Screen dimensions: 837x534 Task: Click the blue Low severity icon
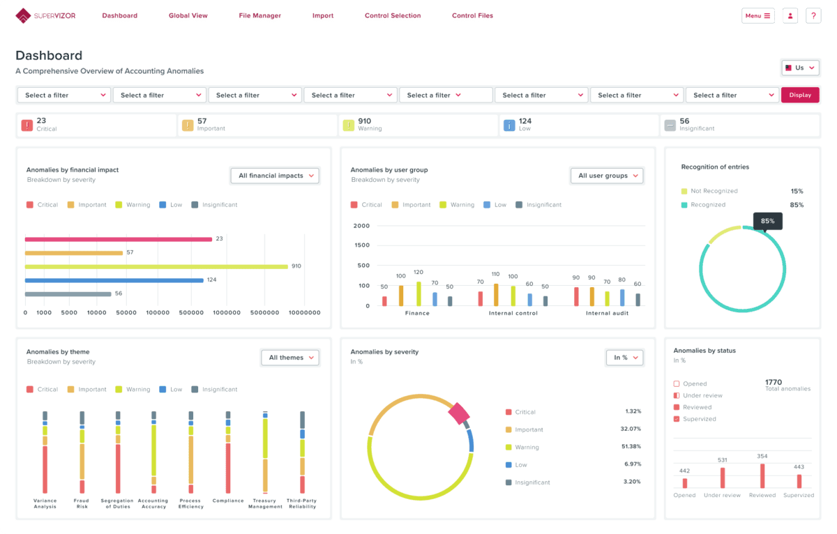click(x=509, y=125)
